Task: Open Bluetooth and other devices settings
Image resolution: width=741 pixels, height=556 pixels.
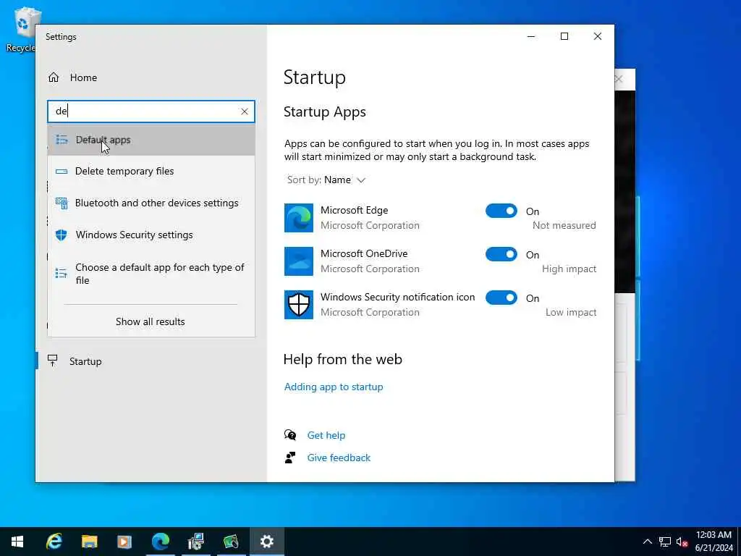Action: tap(151, 203)
